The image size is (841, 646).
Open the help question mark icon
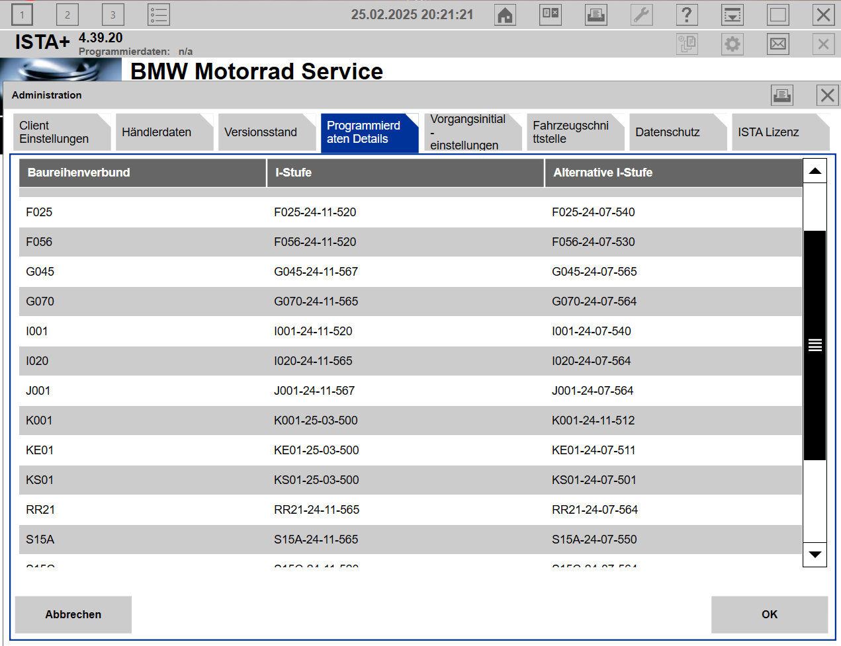(687, 15)
